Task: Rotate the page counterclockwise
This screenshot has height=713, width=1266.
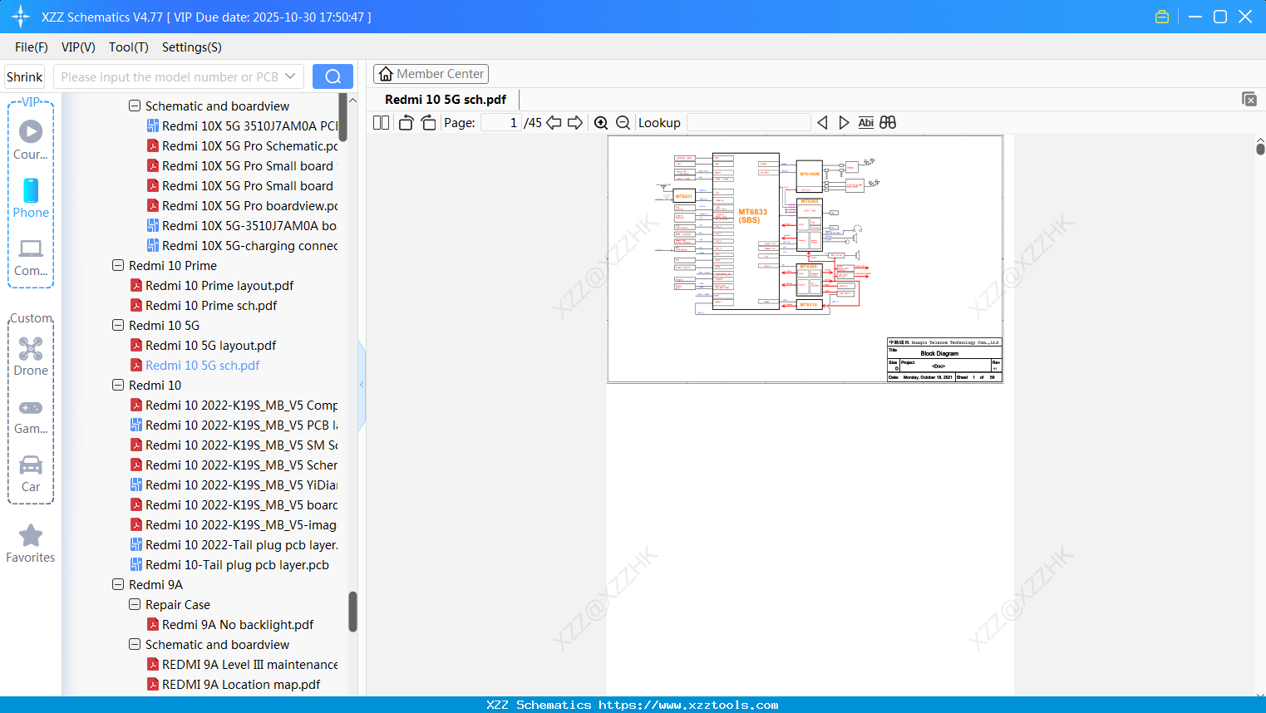Action: coord(406,123)
